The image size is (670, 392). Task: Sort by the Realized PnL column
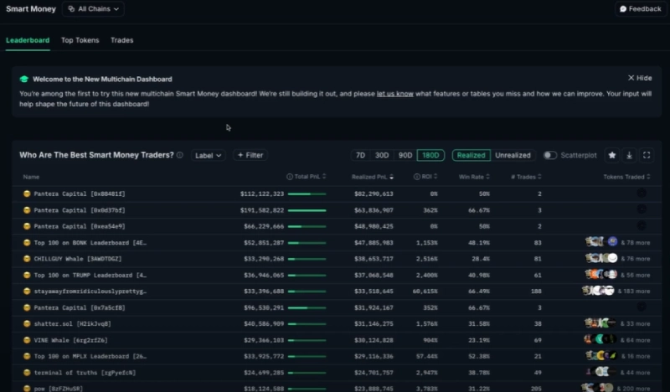pyautogui.click(x=372, y=177)
